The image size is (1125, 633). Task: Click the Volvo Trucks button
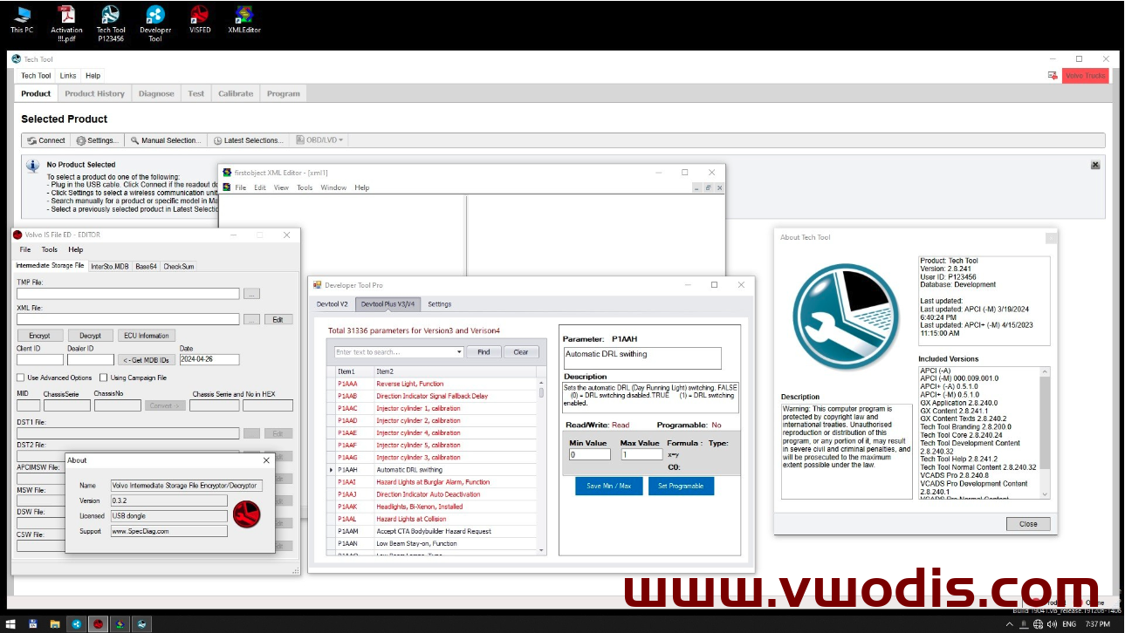(x=1086, y=76)
